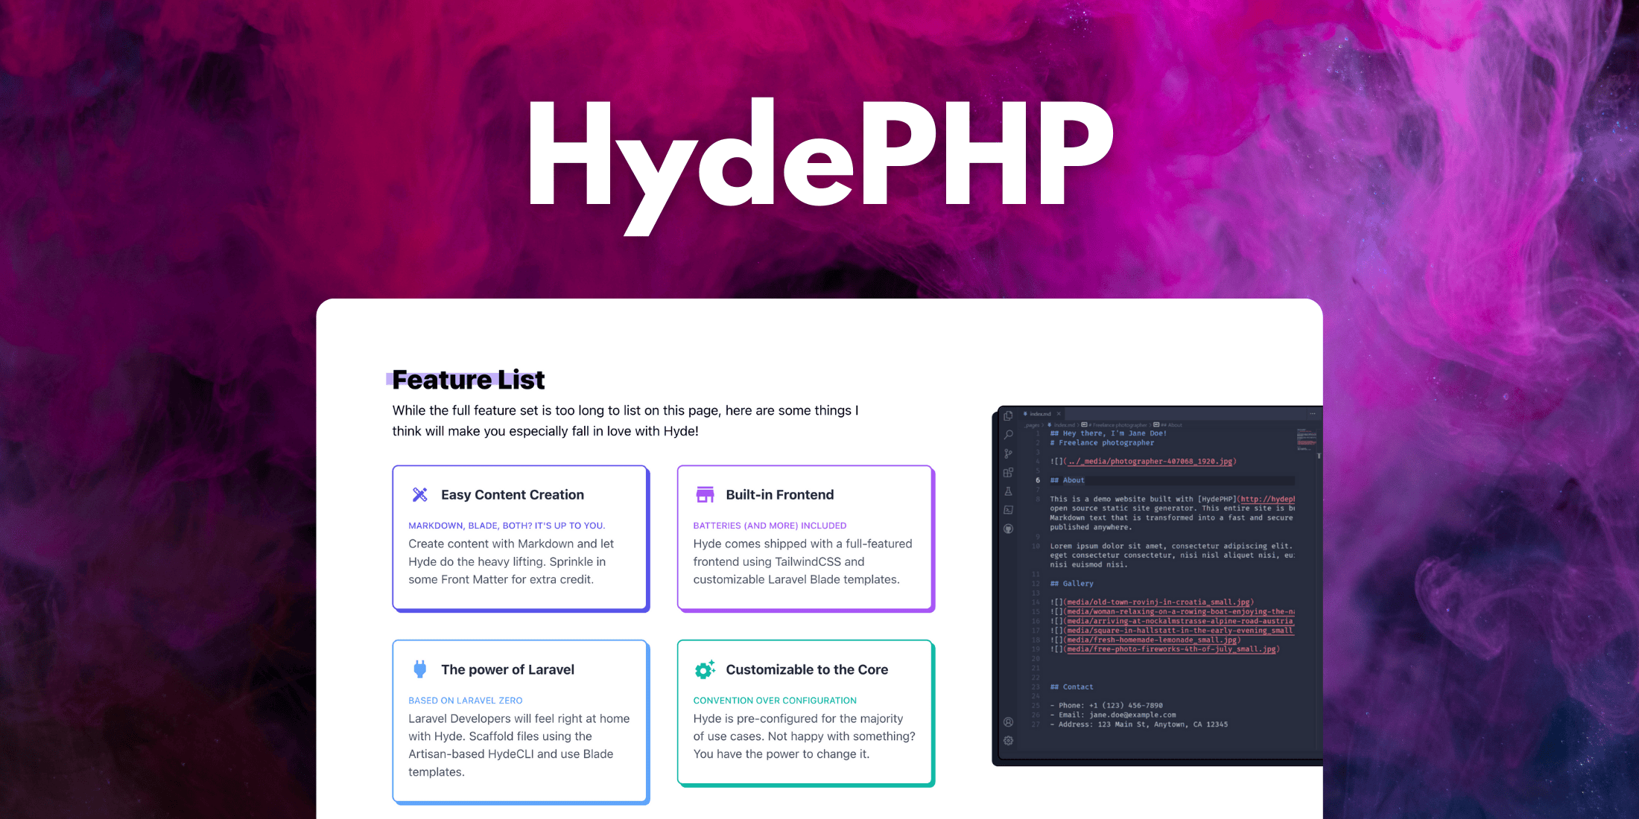Click the 'Phone: +1 (123) 456-7890' line
The height and width of the screenshot is (819, 1639).
tap(1106, 706)
